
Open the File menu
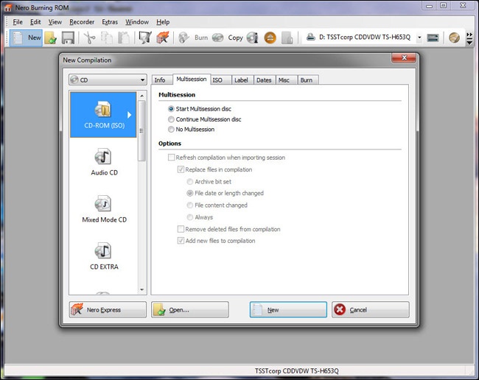tap(18, 22)
